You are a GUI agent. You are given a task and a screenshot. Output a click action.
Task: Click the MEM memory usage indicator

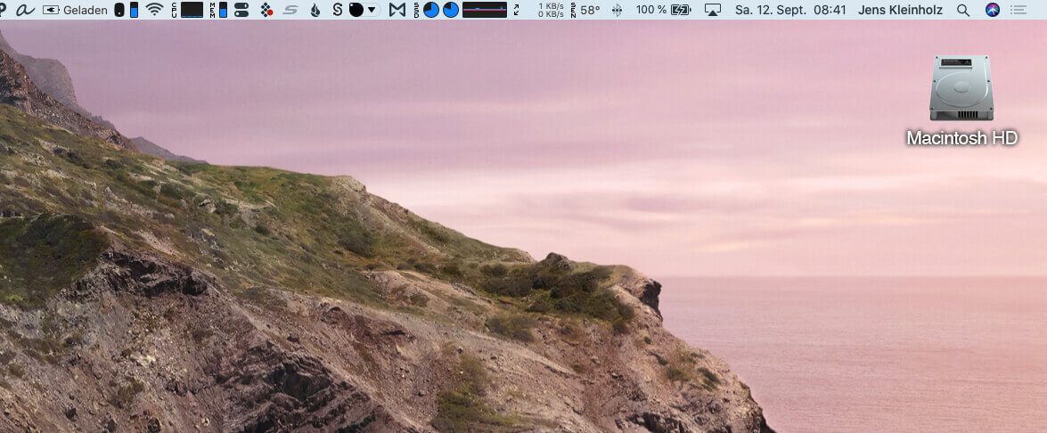(x=218, y=10)
